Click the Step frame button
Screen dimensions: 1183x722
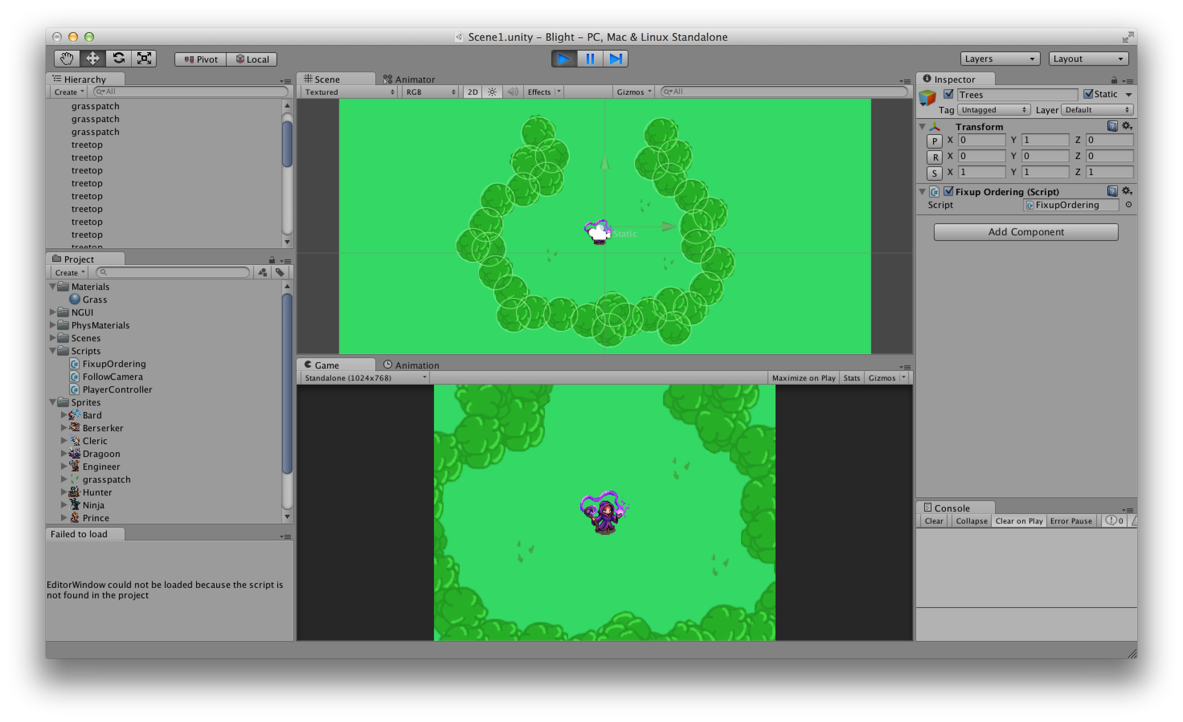616,59
